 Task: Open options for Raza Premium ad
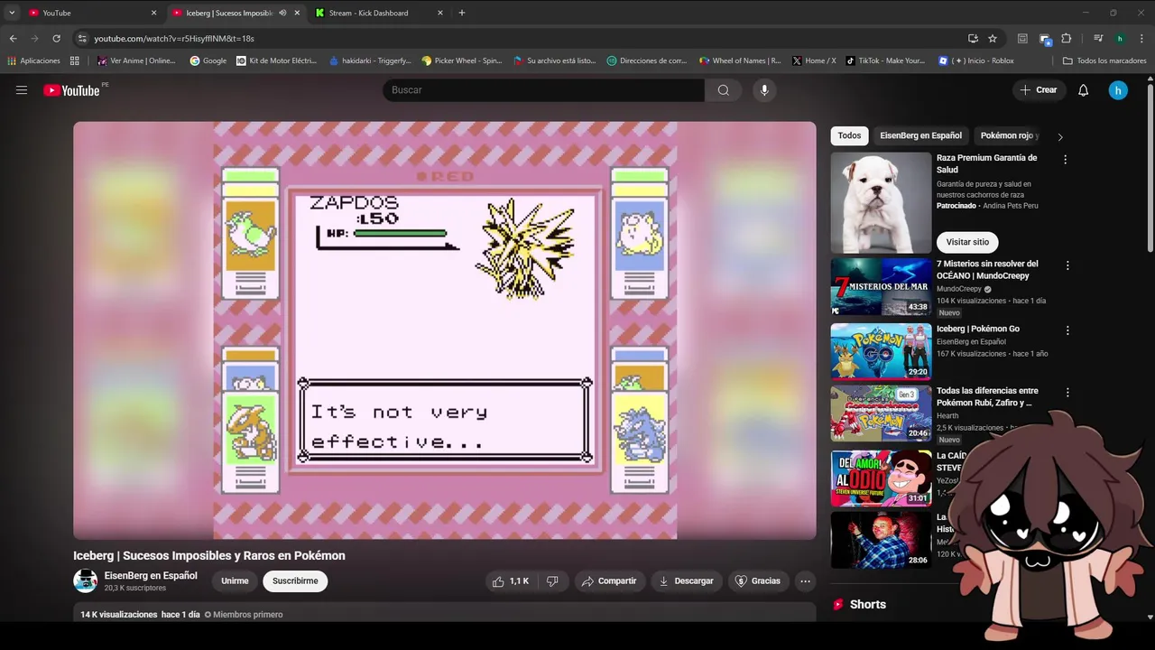pos(1065,159)
